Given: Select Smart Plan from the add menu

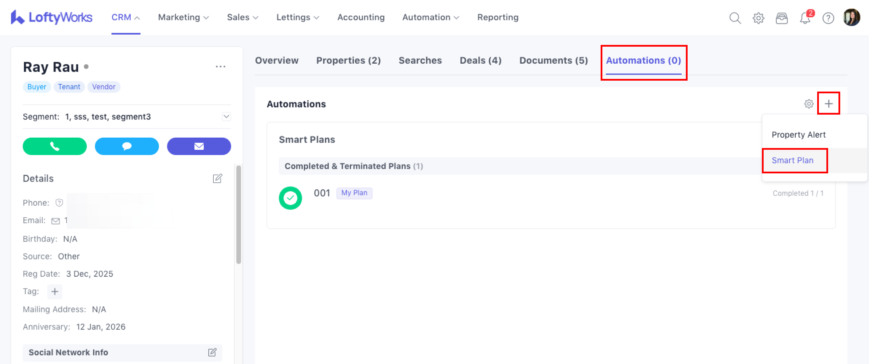Looking at the screenshot, I should pyautogui.click(x=792, y=160).
